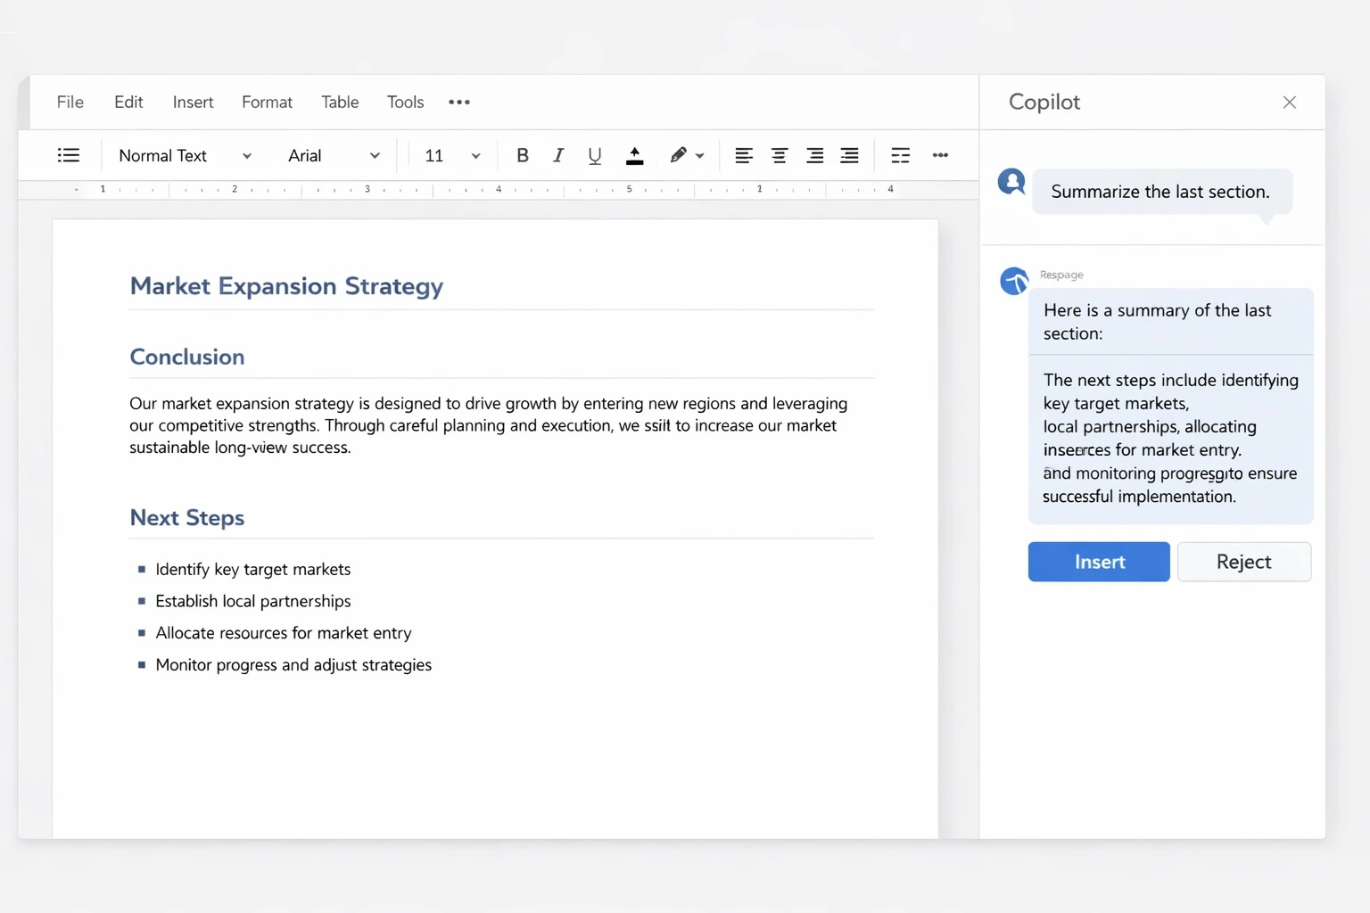The height and width of the screenshot is (913, 1370).
Task: Click bullet 'Establish local partnerships'
Action: click(x=253, y=601)
